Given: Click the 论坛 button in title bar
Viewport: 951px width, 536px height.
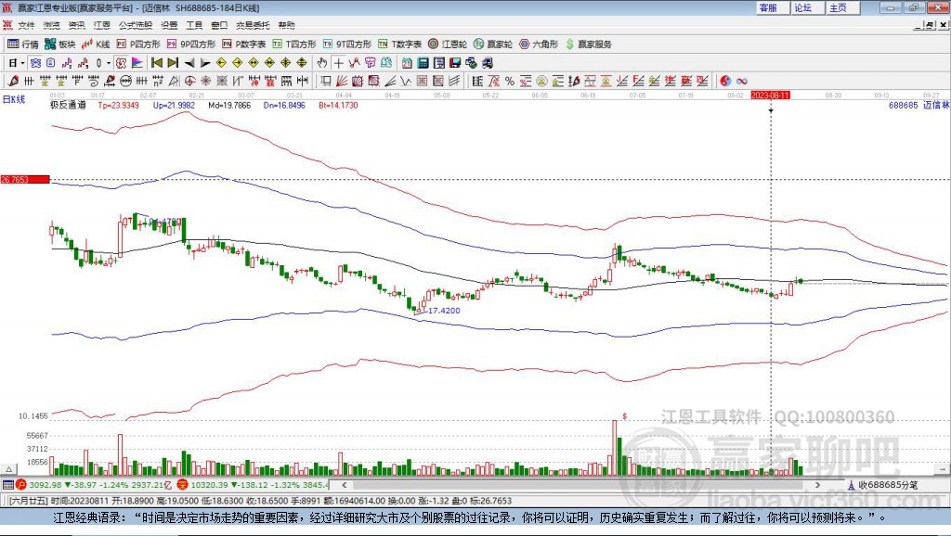Looking at the screenshot, I should tap(808, 7).
